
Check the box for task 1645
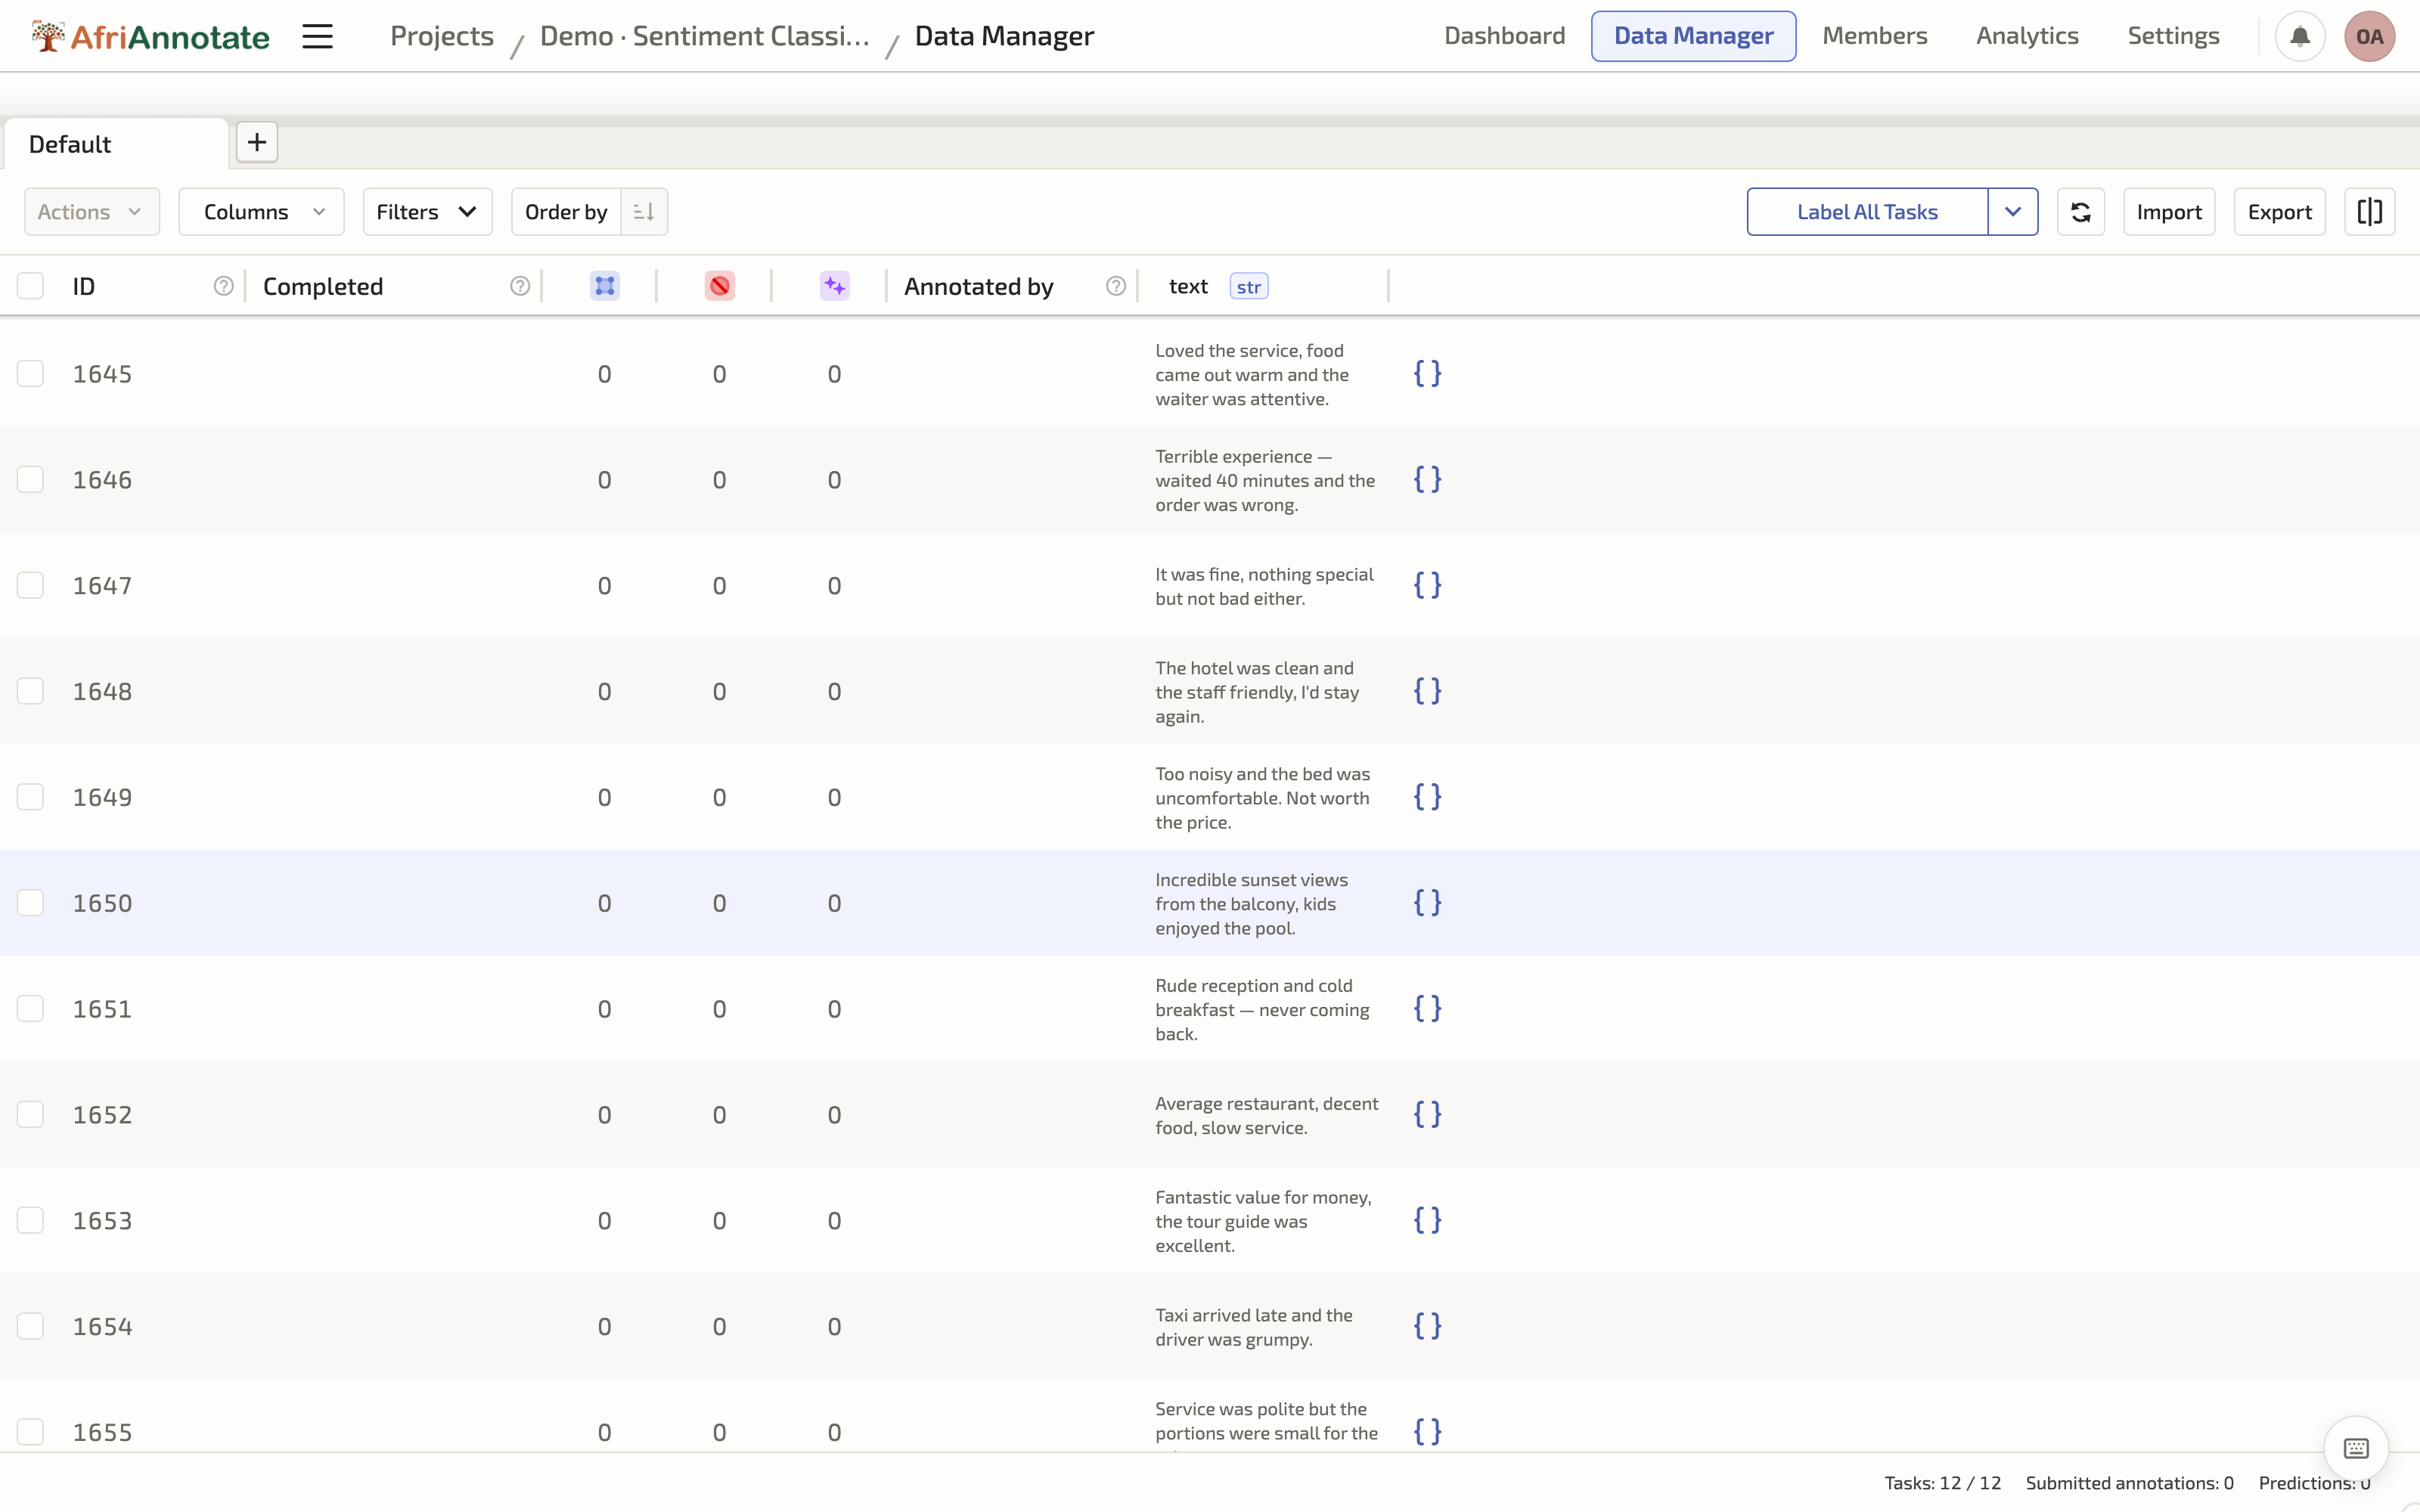(30, 373)
